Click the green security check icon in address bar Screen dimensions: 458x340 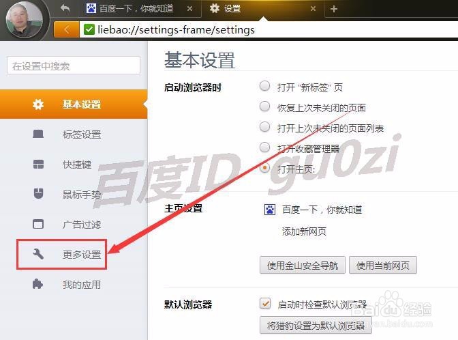coord(89,29)
